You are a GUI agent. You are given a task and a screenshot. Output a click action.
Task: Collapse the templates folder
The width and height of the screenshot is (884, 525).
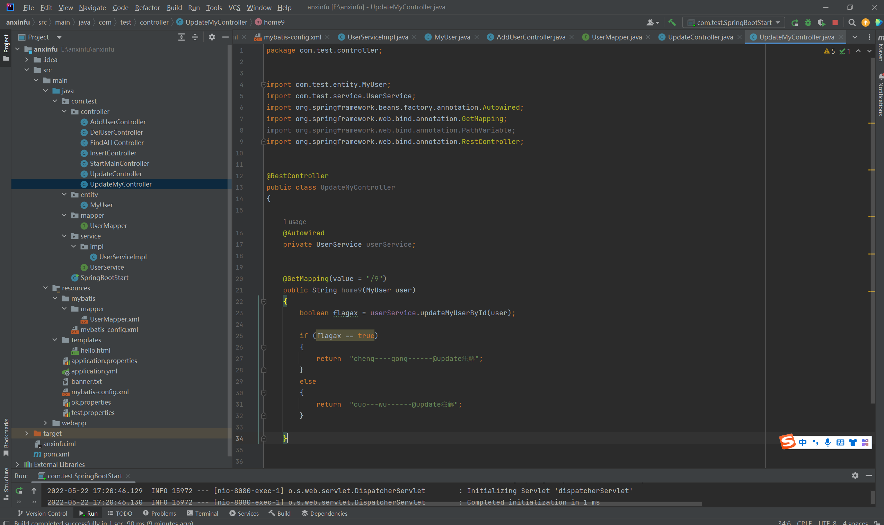55,340
